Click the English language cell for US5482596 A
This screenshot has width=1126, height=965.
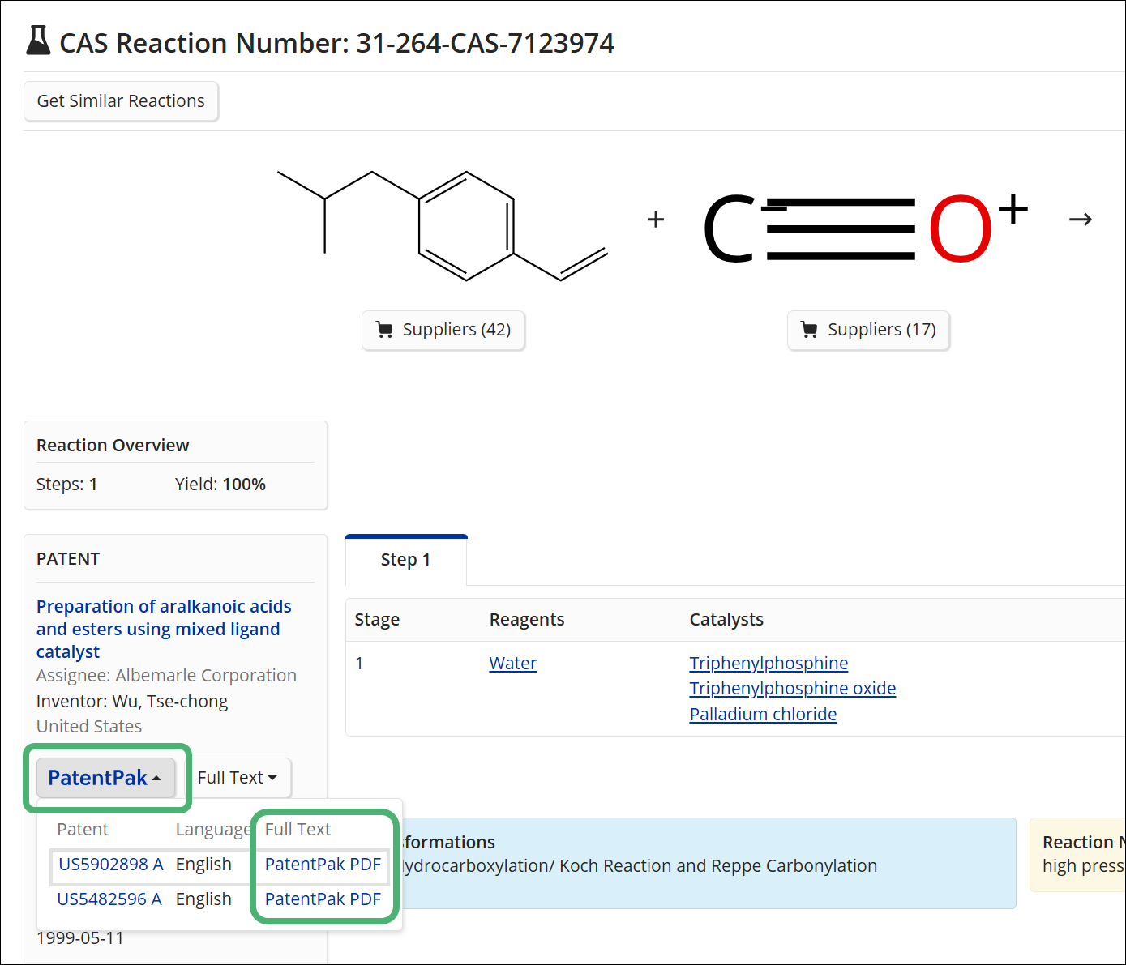pyautogui.click(x=203, y=899)
